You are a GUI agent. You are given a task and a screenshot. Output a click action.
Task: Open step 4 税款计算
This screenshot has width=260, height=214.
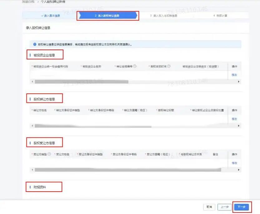pyautogui.click(x=220, y=16)
